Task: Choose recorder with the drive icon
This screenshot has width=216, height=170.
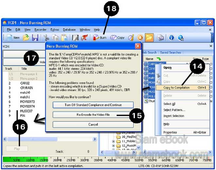Action: (160, 38)
